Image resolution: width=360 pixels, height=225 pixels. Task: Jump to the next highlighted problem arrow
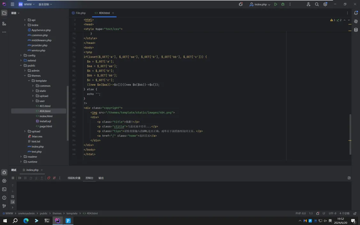(349, 20)
